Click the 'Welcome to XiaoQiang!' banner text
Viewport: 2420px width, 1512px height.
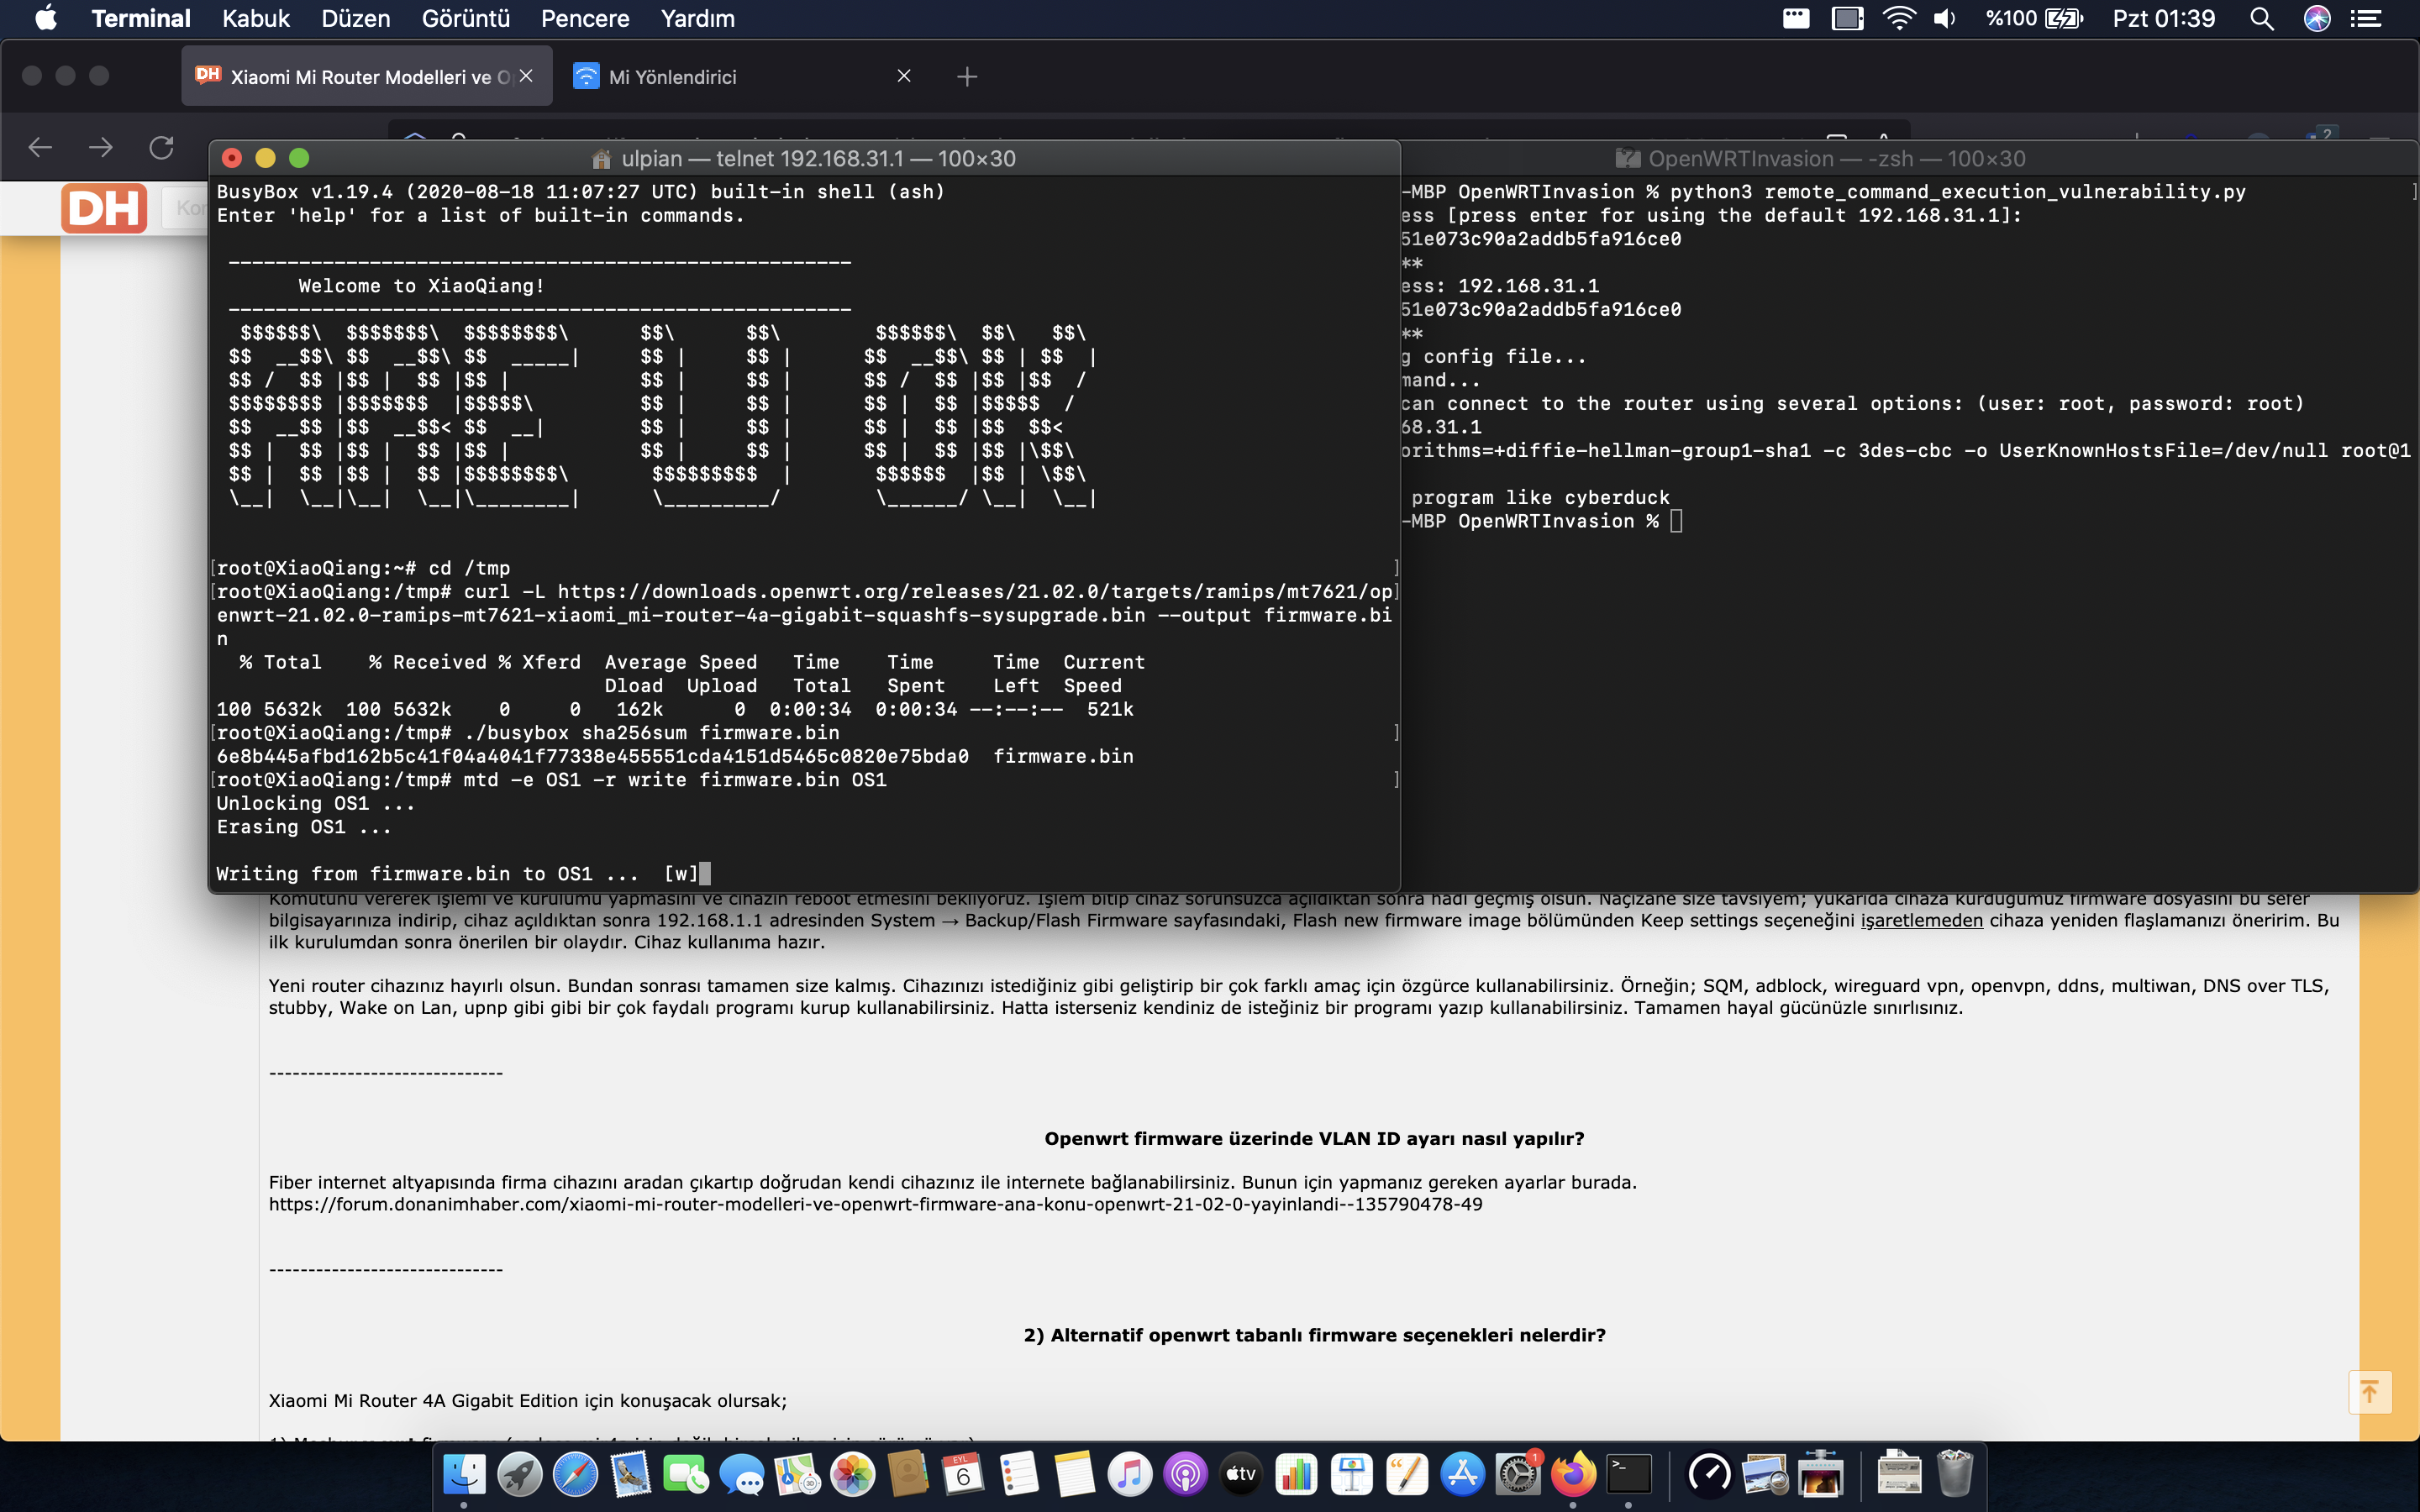point(421,286)
